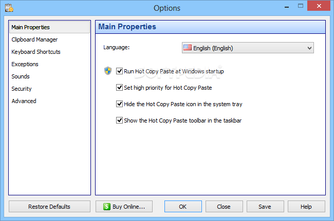Image resolution: width=334 pixels, height=221 pixels.
Task: Switch to the Sounds section
Action: click(21, 76)
